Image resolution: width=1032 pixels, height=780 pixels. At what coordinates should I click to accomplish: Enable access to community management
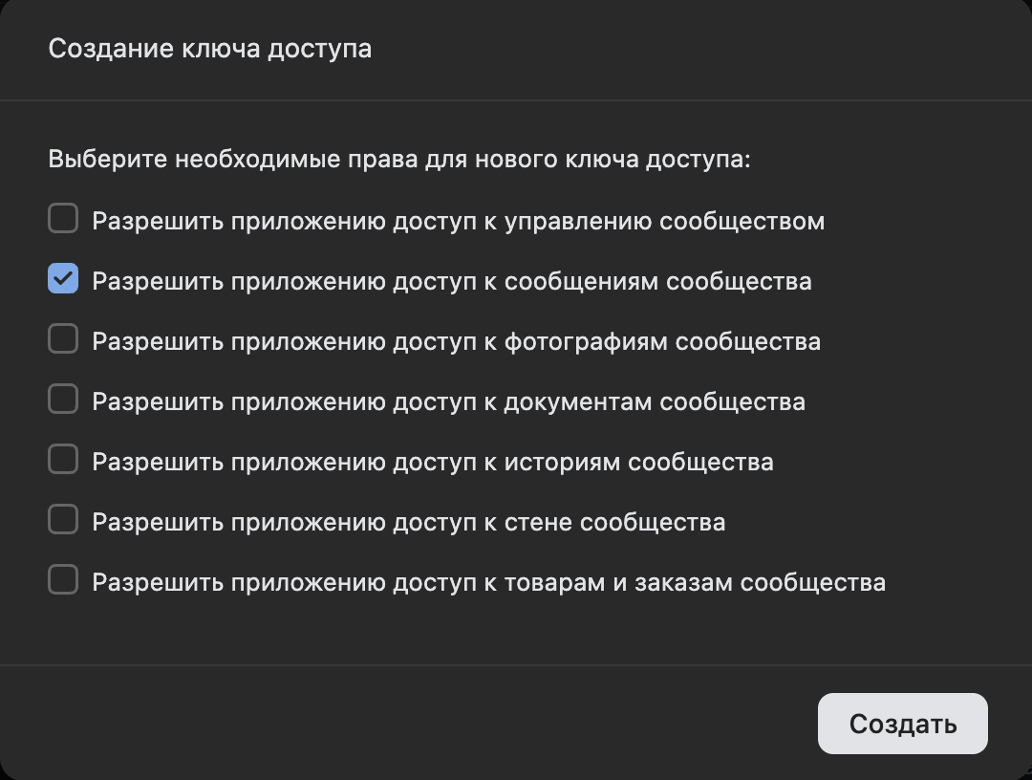tap(62, 218)
